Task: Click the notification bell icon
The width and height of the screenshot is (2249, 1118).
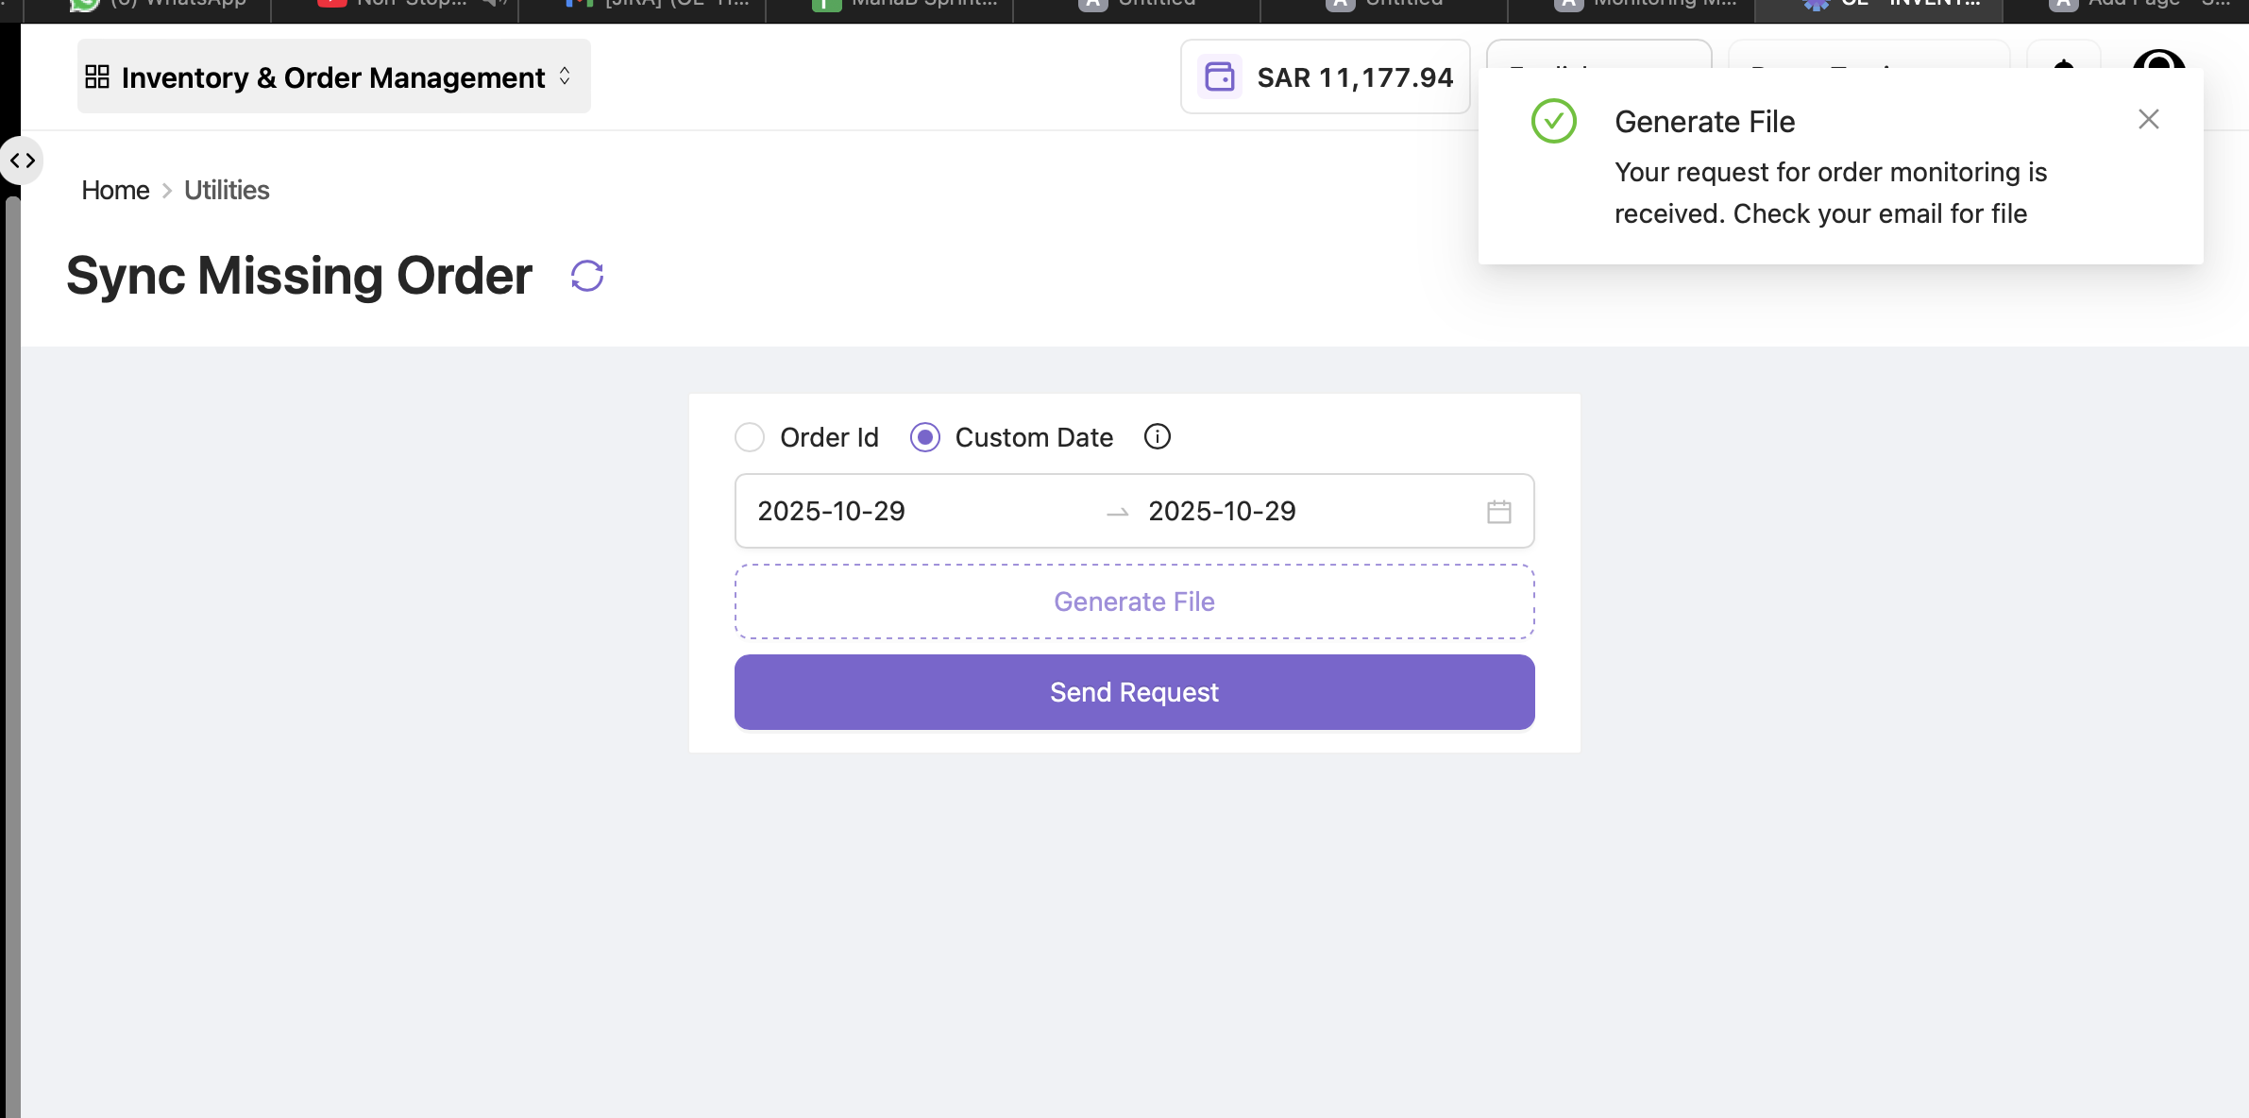Action: click(2064, 73)
